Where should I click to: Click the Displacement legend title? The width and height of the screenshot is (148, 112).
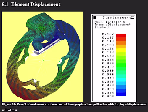point(117,18)
